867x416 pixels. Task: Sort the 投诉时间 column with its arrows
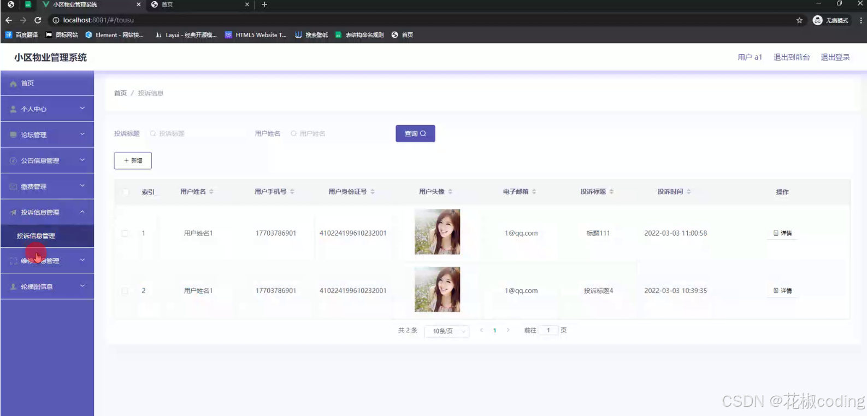[689, 192]
